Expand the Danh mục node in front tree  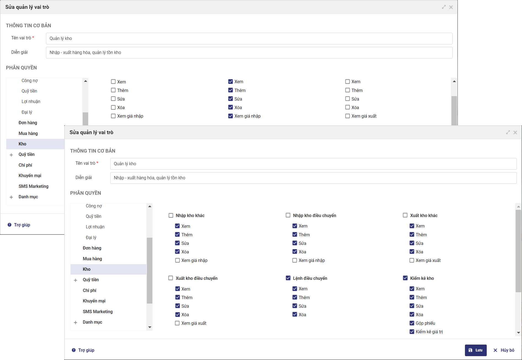pos(76,322)
